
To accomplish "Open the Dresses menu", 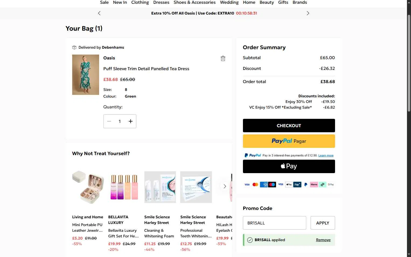I will [161, 2].
